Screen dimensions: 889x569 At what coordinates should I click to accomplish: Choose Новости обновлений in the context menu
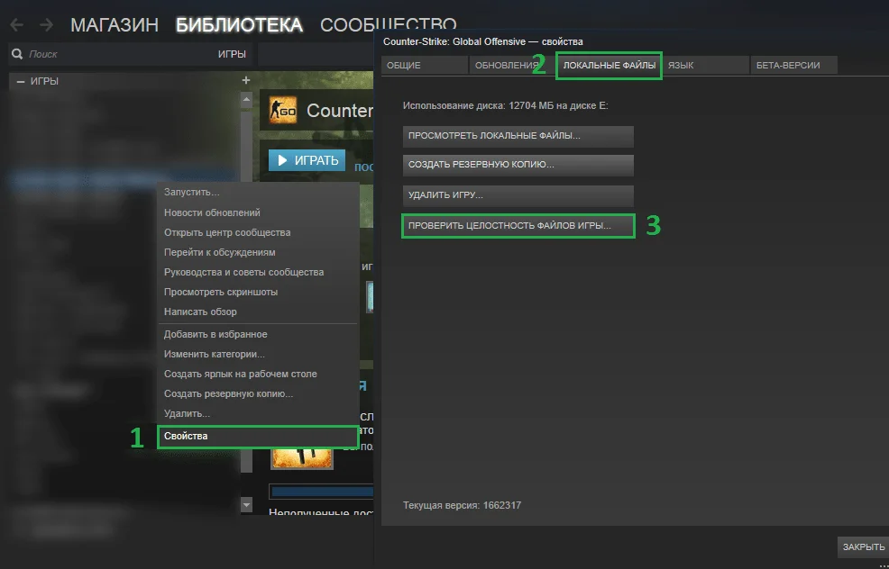258,212
